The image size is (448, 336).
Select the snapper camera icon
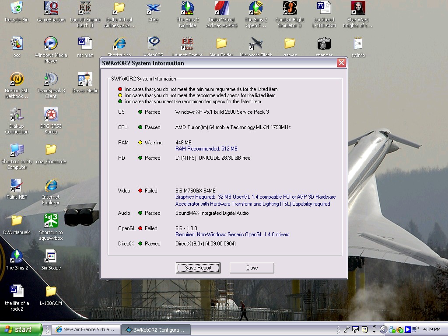[324, 46]
